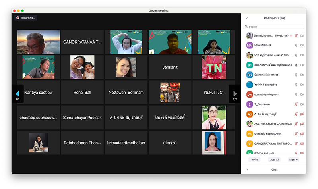Click the Mute All button
Viewport: 318px width, 189px height.
click(274, 160)
